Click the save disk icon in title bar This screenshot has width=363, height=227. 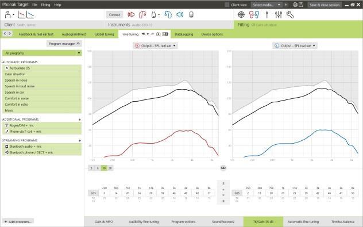tap(301, 5)
